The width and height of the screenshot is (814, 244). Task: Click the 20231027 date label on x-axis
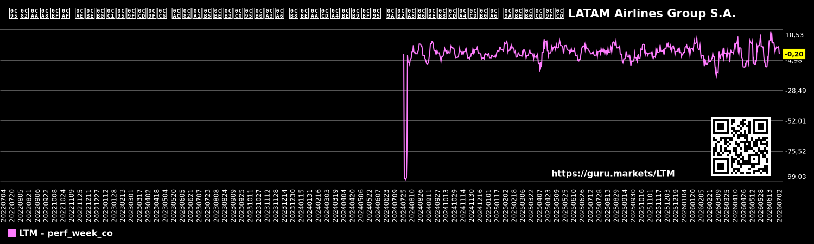pyautogui.click(x=259, y=205)
